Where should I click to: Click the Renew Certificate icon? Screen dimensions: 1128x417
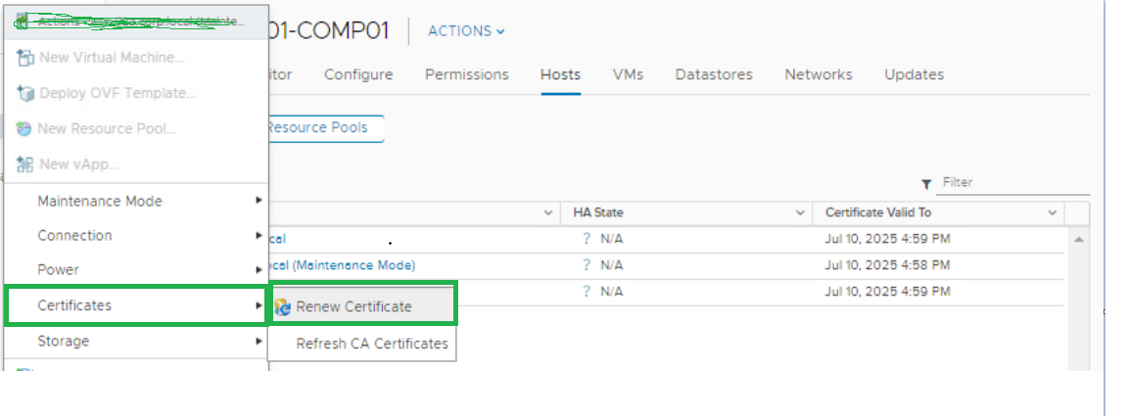tap(283, 307)
